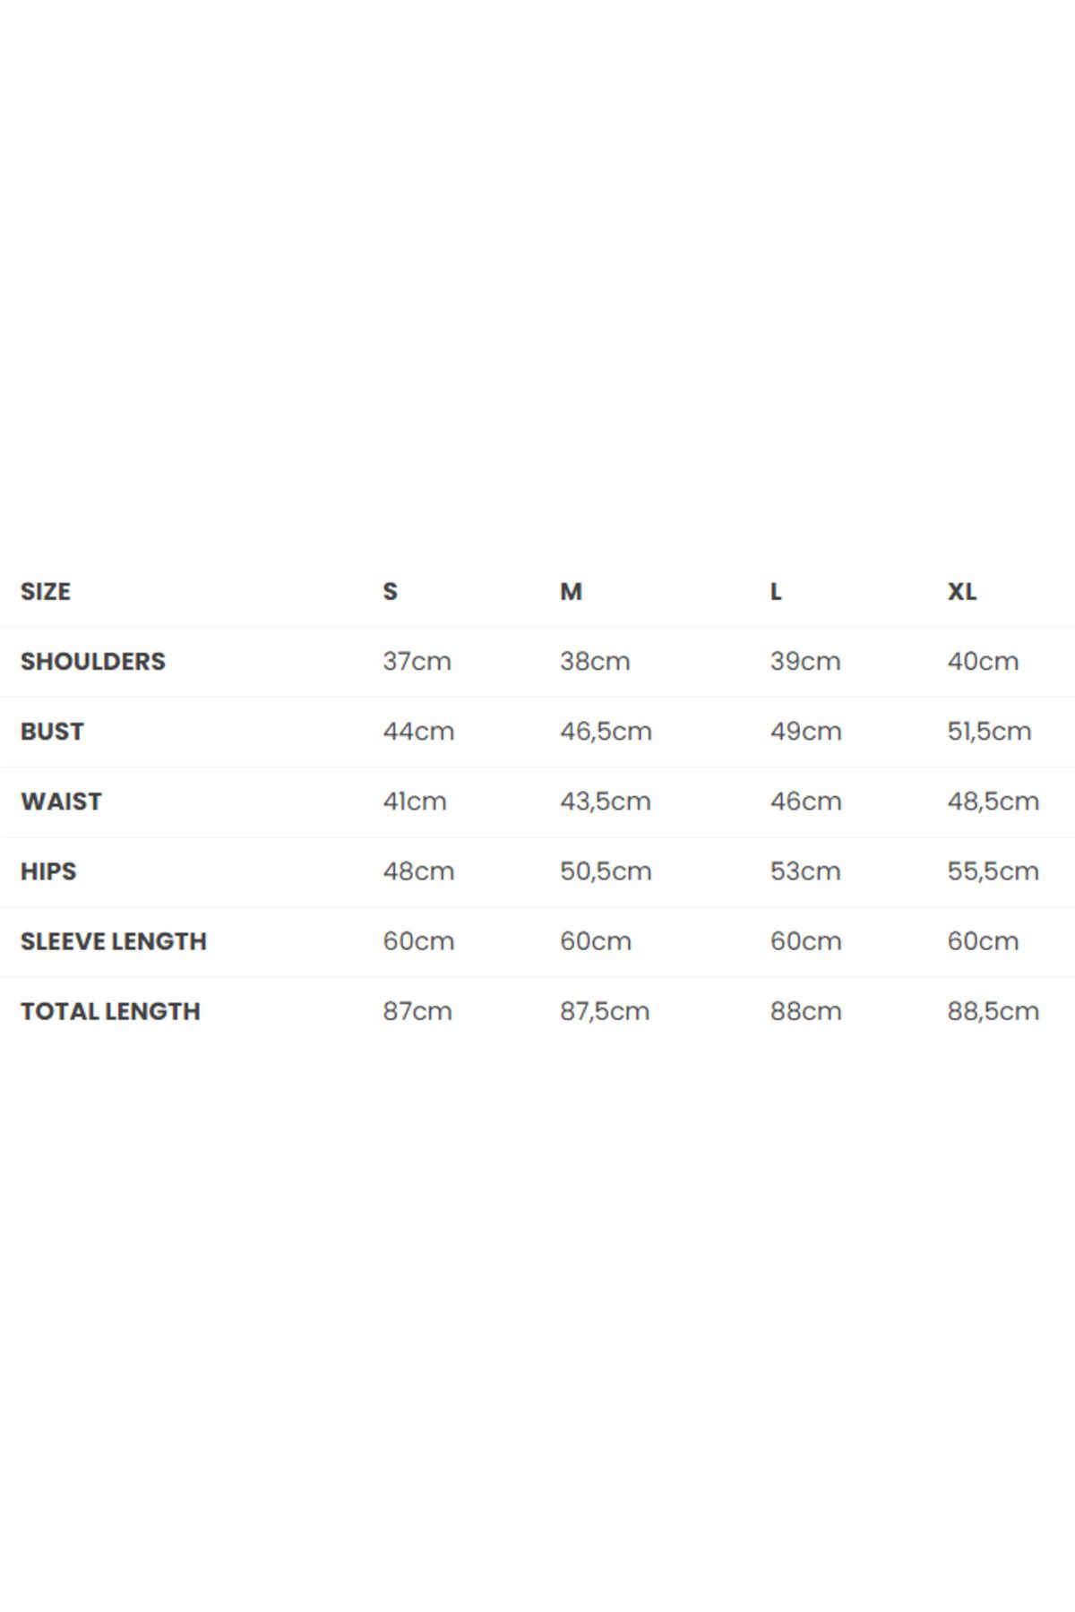Screen dimensions: 1075x1612
Task: Click the 51,5cm bust value for XL
Action: [x=990, y=732]
